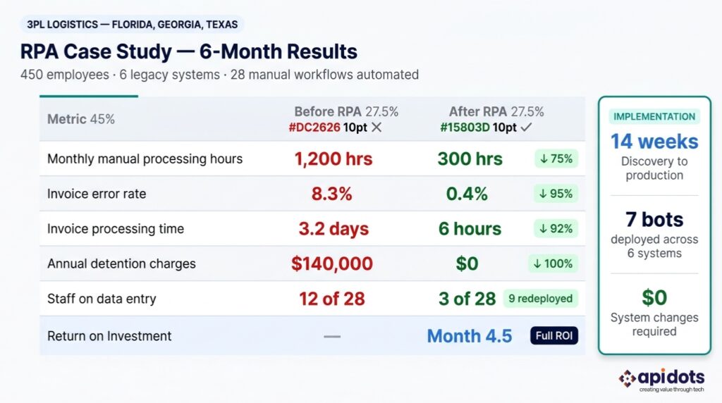
Task: Click the 'Before RPA 27.5%' column header
Action: tap(346, 112)
